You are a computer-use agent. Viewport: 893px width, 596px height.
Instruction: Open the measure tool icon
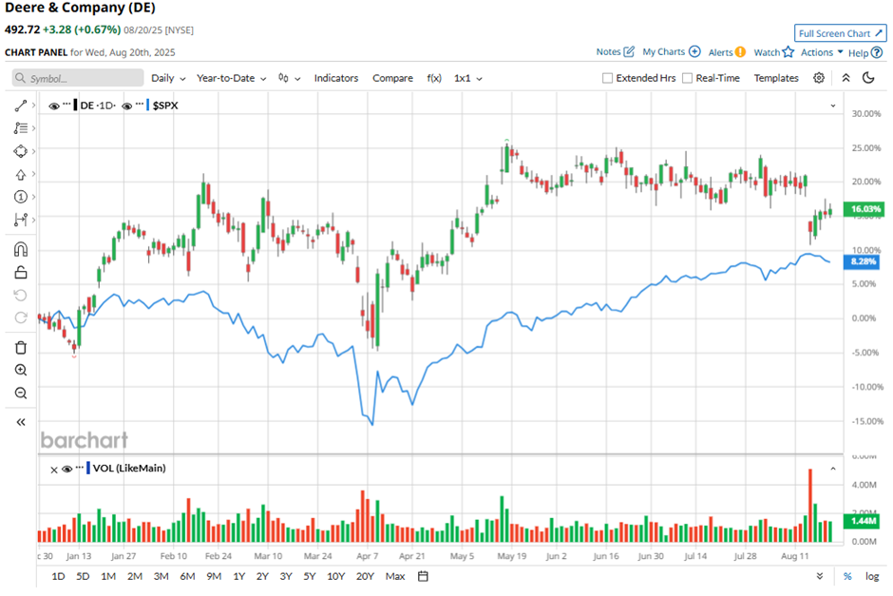click(21, 220)
